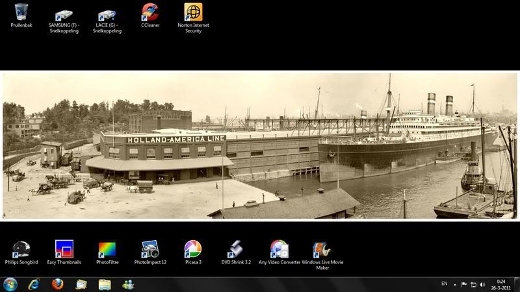The height and width of the screenshot is (292, 520).
Task: Open Windows Live Messenger taskbar icon
Action: pos(128,284)
